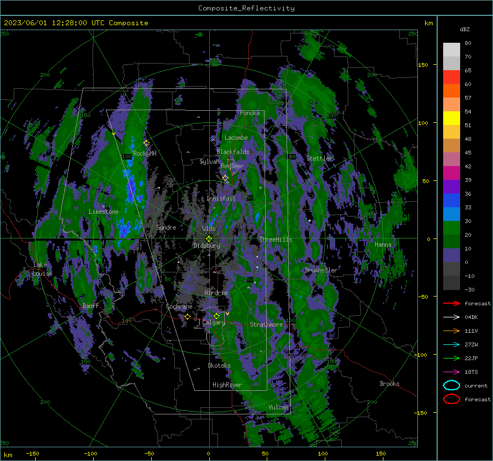Click the RedDeer city label
Image resolution: width=493 pixels, height=461 pixels.
coord(232,166)
